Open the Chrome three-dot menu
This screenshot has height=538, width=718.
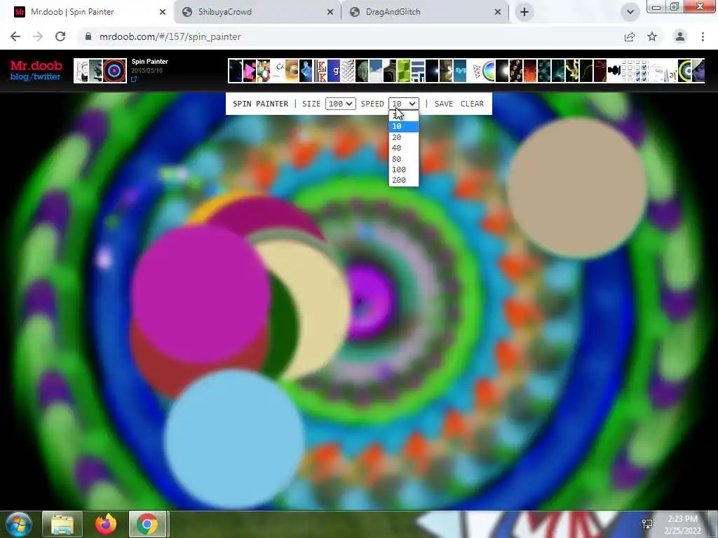click(703, 36)
